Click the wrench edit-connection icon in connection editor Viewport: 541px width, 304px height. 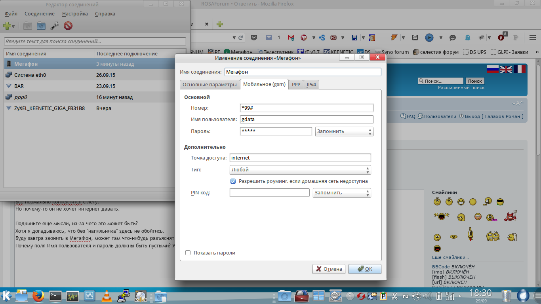(55, 26)
